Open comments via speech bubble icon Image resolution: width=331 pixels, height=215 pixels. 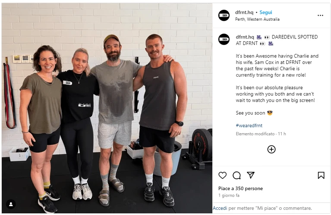click(x=236, y=175)
